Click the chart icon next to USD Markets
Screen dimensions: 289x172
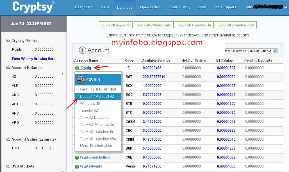[8, 166]
